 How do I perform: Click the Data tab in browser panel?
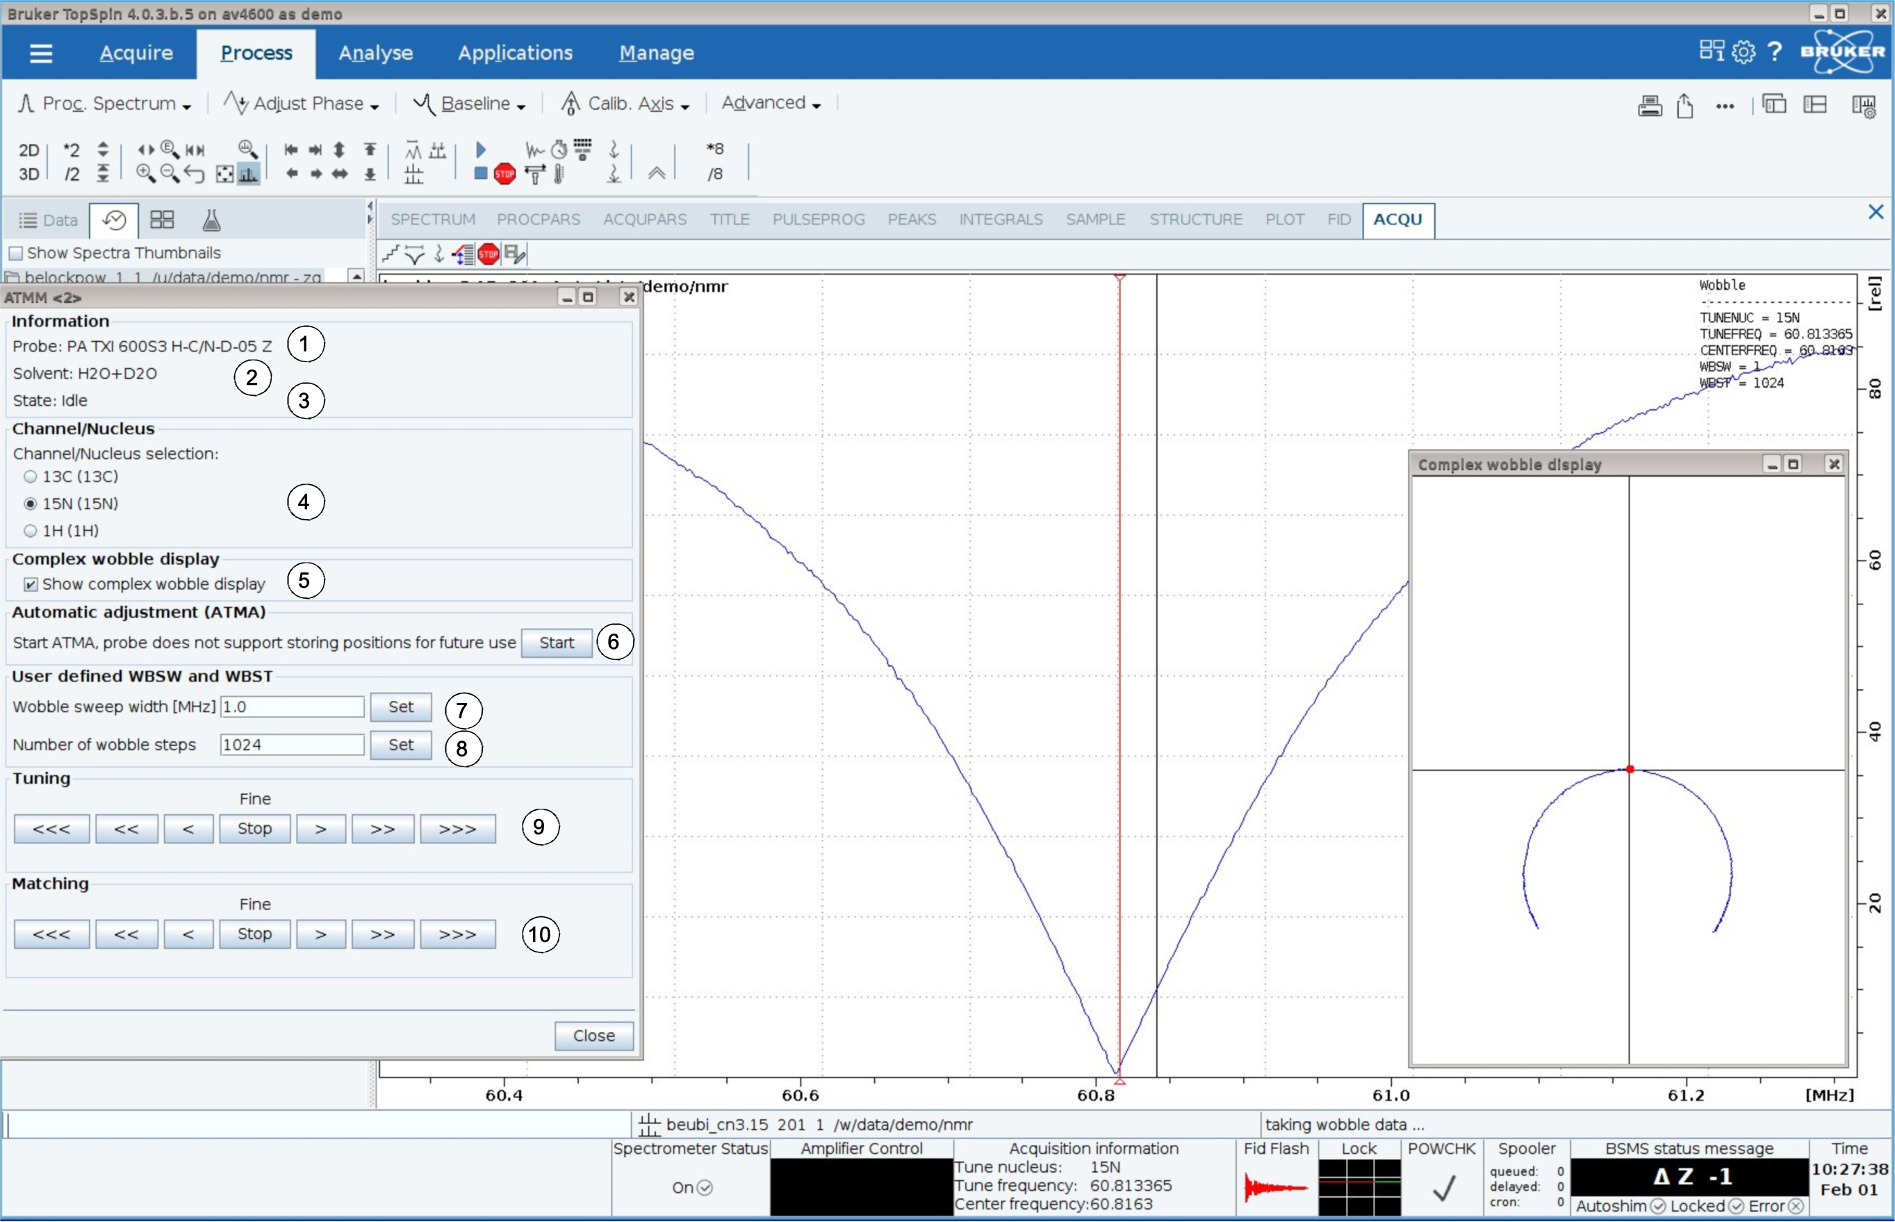point(49,220)
